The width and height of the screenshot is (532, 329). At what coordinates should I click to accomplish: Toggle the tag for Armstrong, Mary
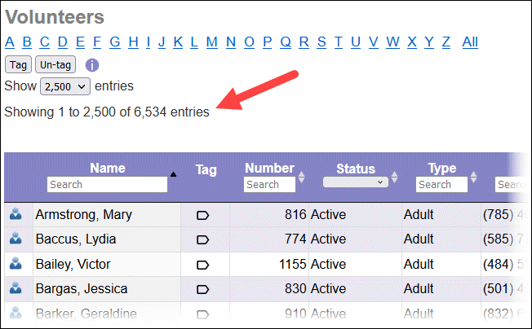coord(203,216)
